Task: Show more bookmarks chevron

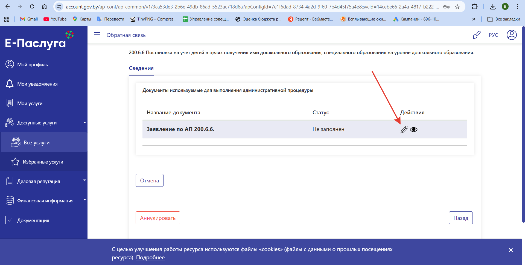Action: click(474, 19)
